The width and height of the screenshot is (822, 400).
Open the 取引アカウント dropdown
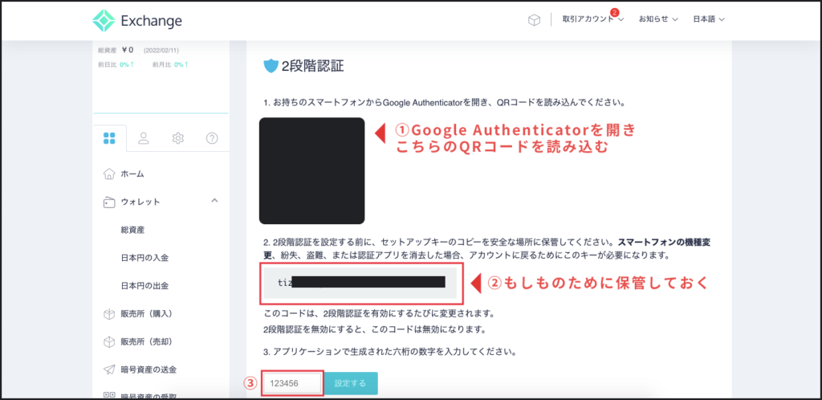(x=592, y=20)
